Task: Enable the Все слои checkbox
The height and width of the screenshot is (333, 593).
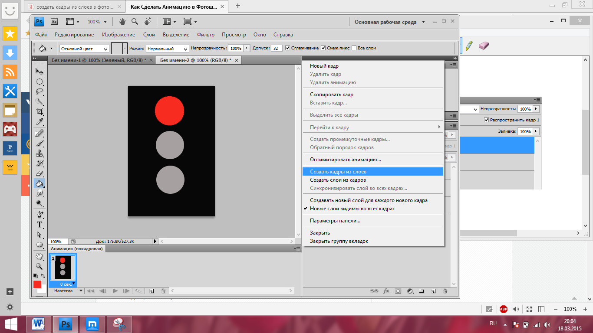Action: pyautogui.click(x=354, y=48)
